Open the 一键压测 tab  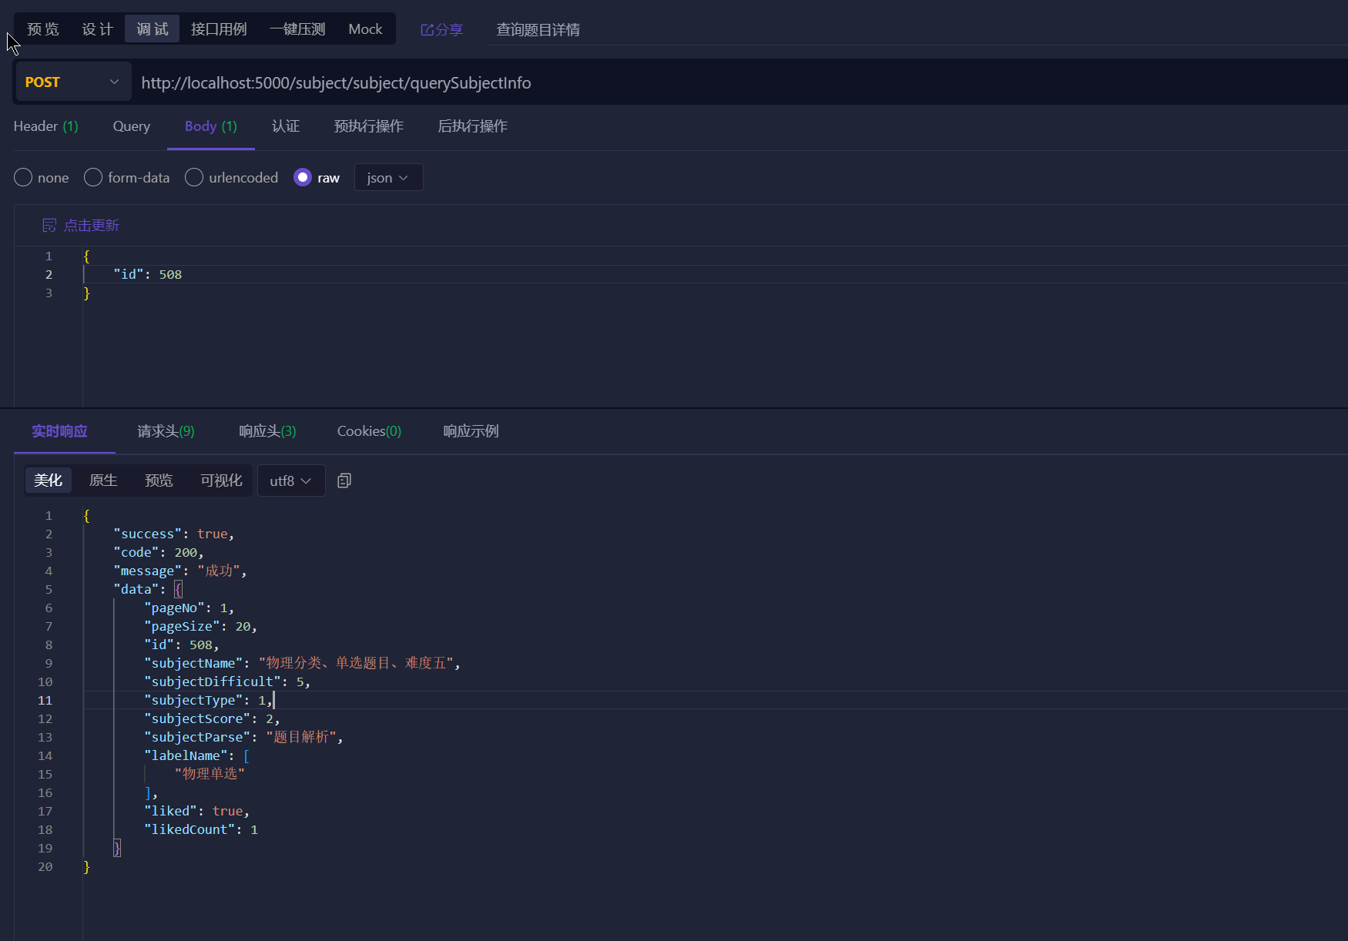coord(297,29)
